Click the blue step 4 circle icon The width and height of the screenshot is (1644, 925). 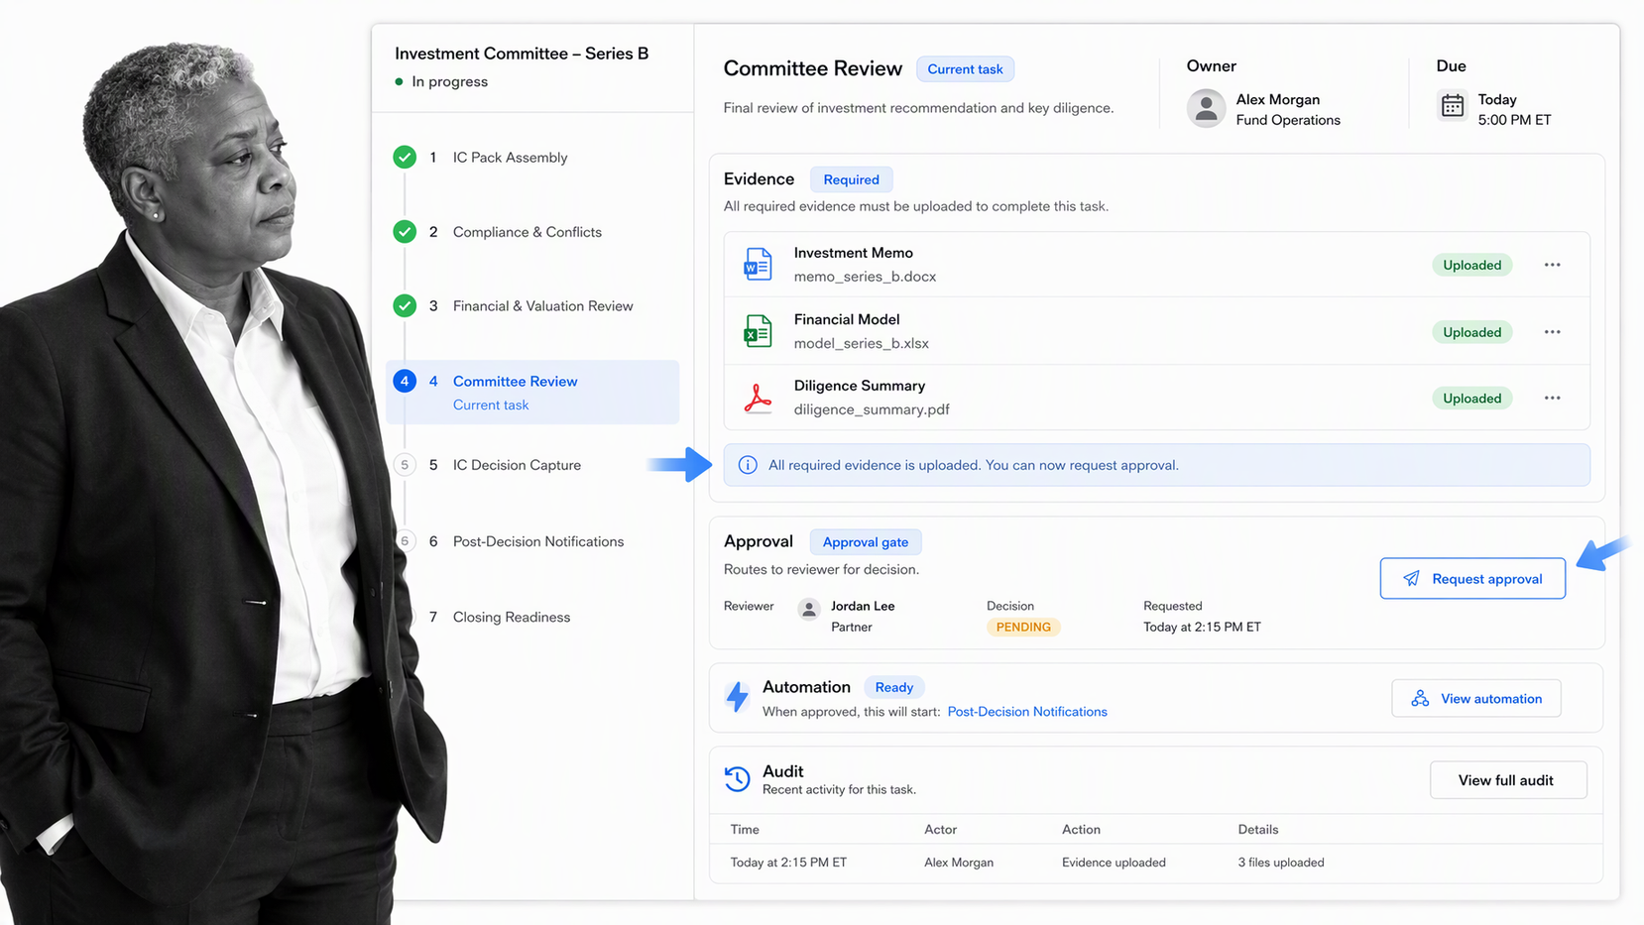[x=405, y=381]
